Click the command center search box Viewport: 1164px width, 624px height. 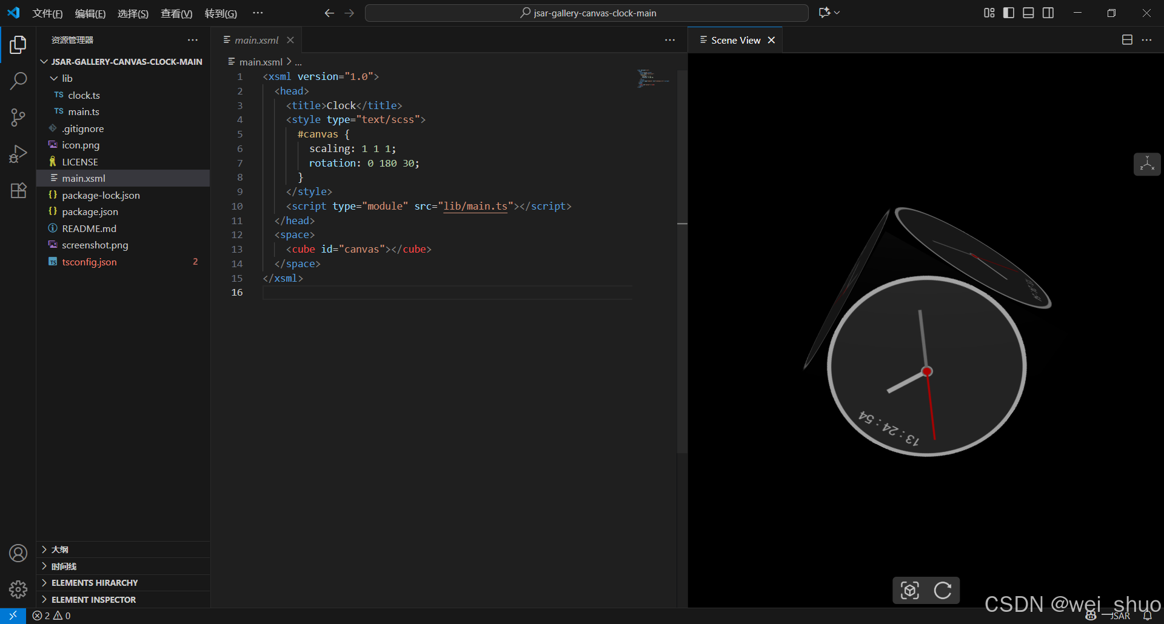tap(586, 13)
